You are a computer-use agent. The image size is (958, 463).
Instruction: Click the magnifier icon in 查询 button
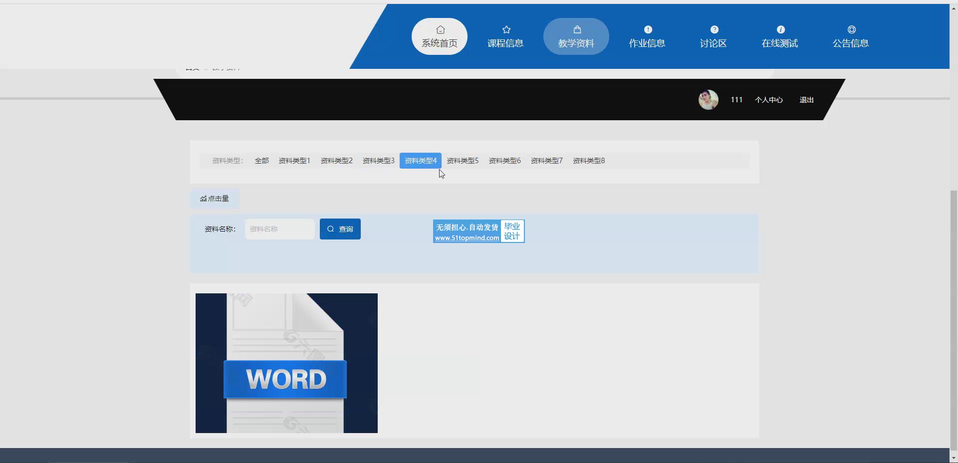click(330, 229)
